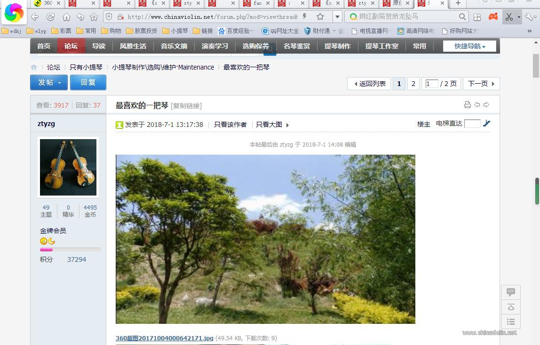540x345 pixels.
Task: Click the page number input field
Action: pos(432,84)
